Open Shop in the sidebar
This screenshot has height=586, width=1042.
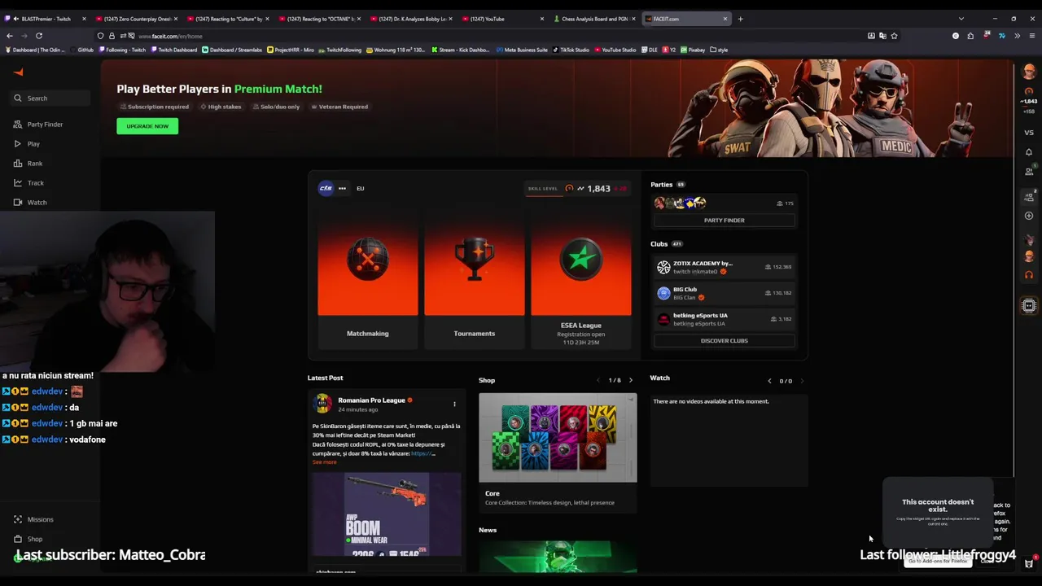coord(35,539)
